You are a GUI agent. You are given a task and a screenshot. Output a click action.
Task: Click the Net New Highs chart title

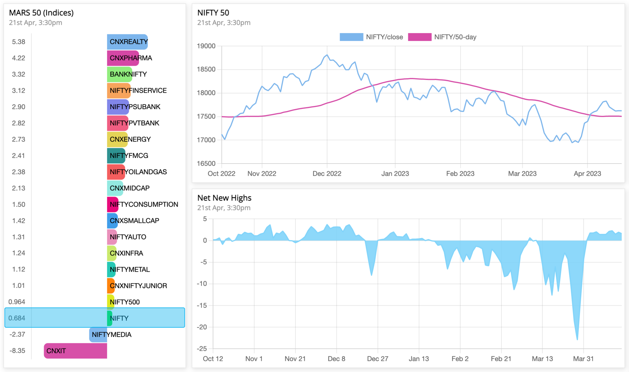point(224,198)
